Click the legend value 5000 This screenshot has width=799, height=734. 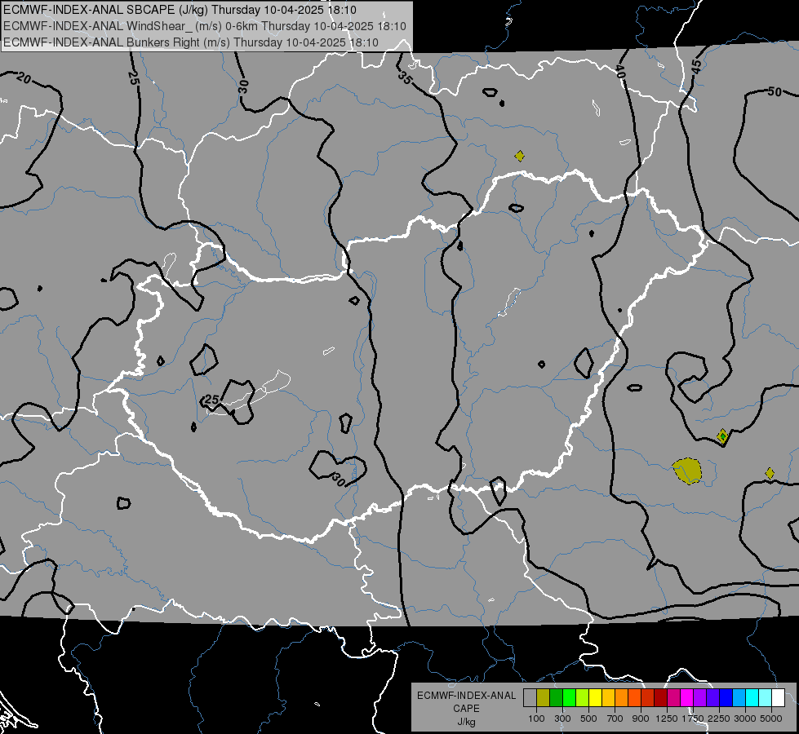[x=771, y=719]
